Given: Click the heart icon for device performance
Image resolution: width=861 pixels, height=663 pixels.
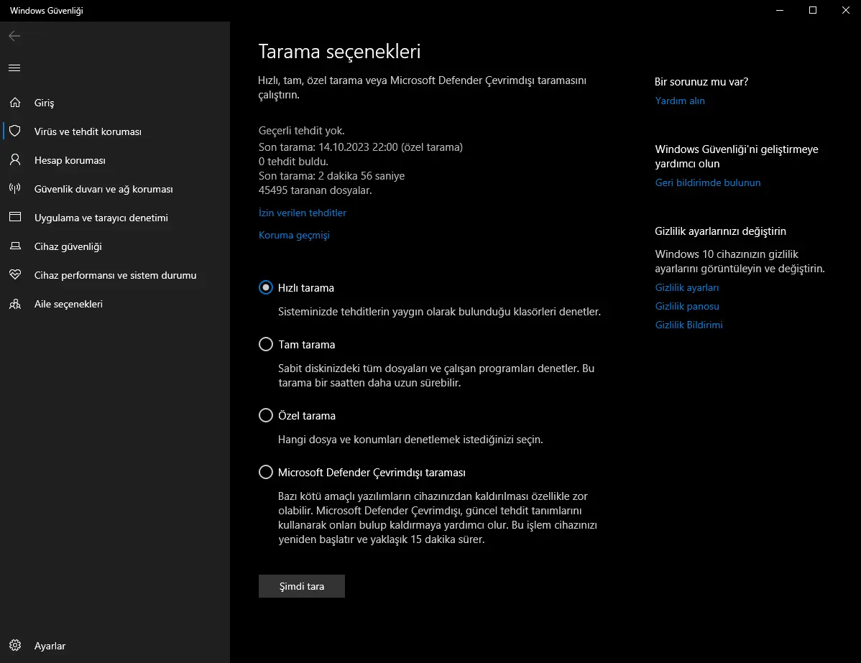Looking at the screenshot, I should pos(15,274).
